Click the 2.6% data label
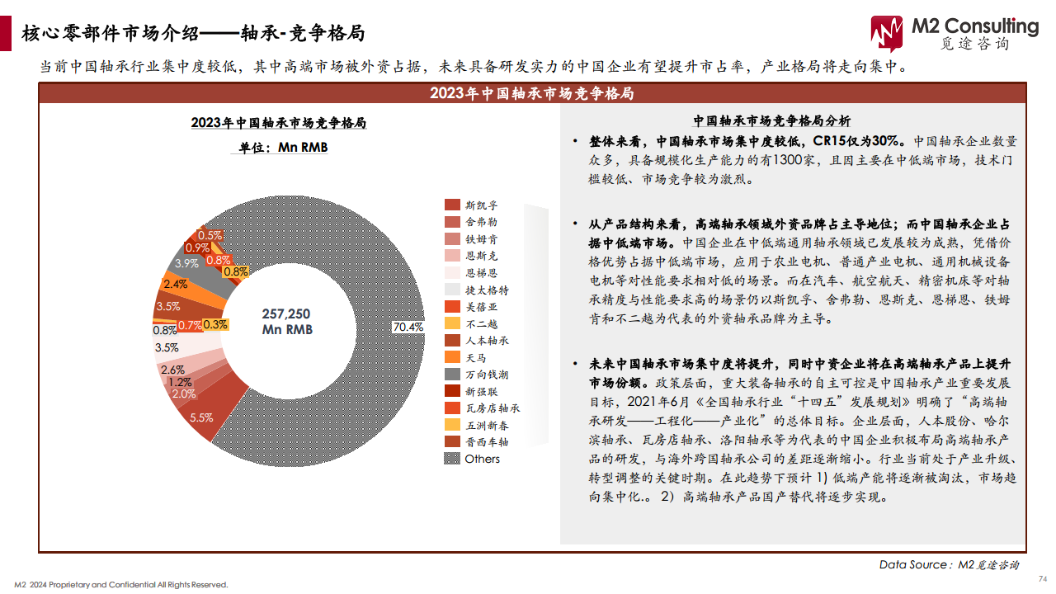This screenshot has height=594, width=1056. 172,370
